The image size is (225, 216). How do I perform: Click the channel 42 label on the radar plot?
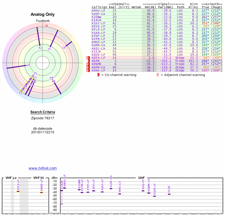[40, 48]
